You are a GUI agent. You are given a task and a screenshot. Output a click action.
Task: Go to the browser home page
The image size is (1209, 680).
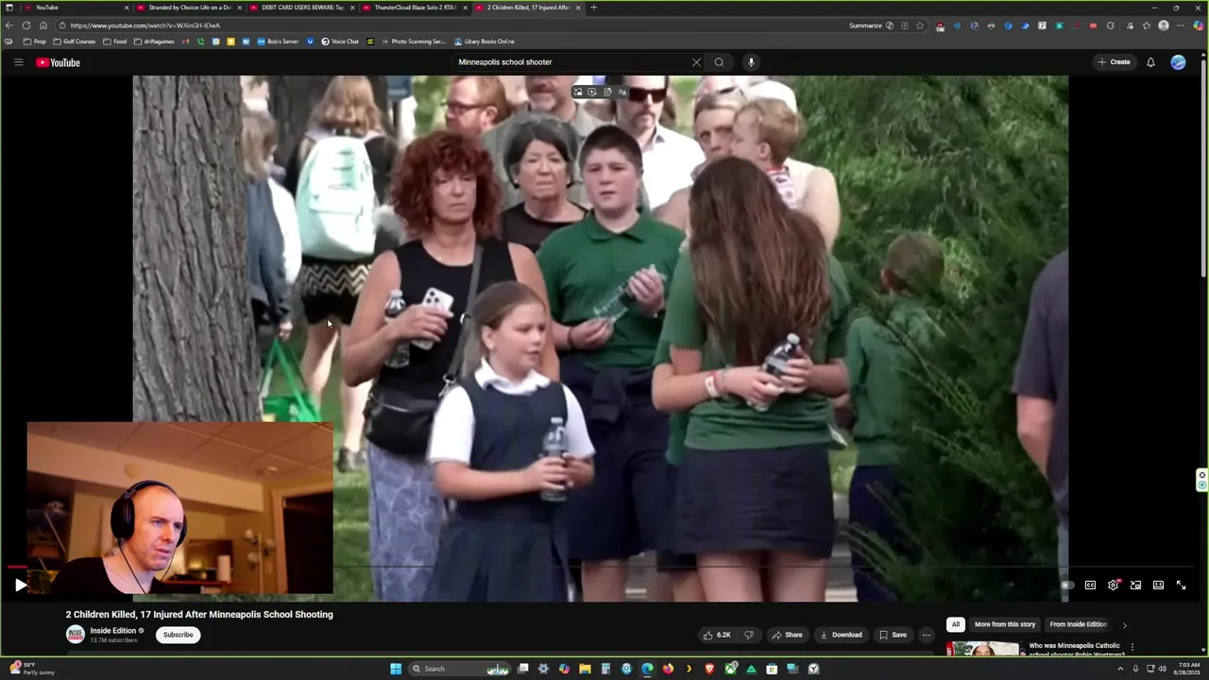tap(43, 25)
